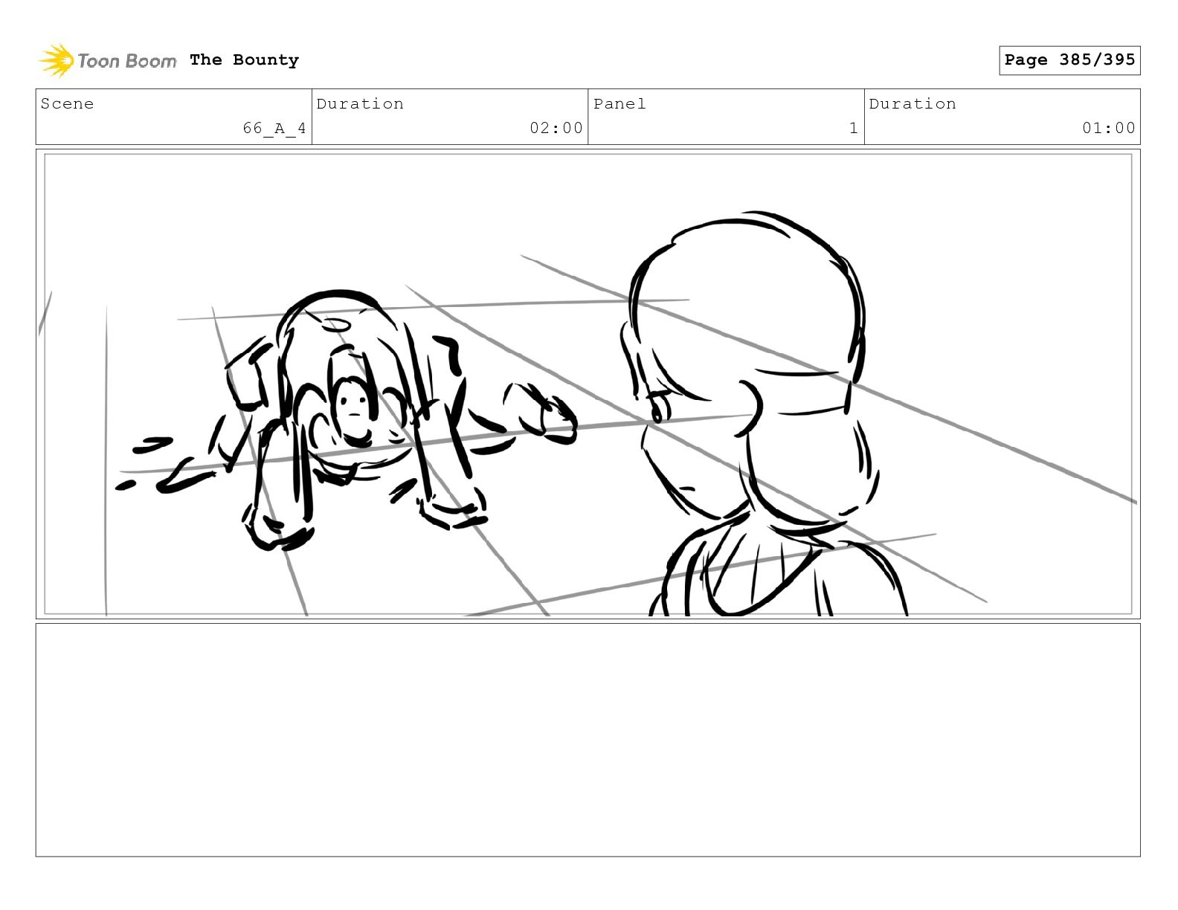Select the scene number '66_A_4'
The image size is (1178, 910).
pyautogui.click(x=274, y=128)
